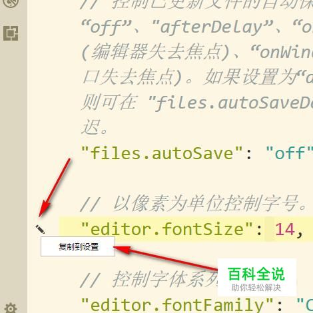Screen dimensions: 313x313
Task: Click the comment line starting with 则可在
Action: pos(197,103)
